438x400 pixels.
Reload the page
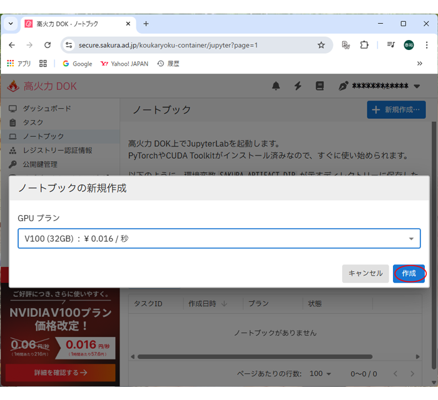pyautogui.click(x=48, y=45)
